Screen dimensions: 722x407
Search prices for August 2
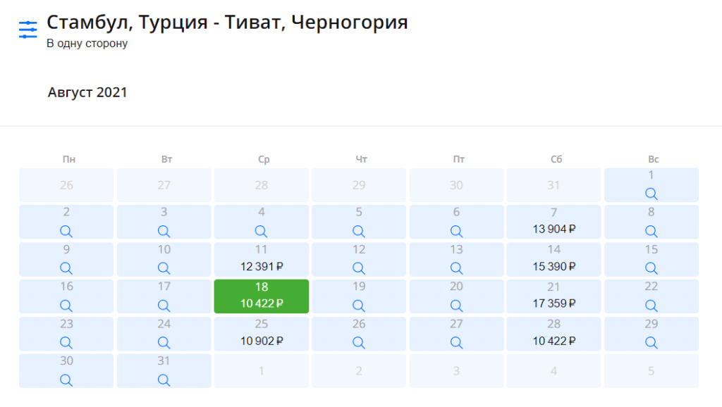tap(66, 231)
